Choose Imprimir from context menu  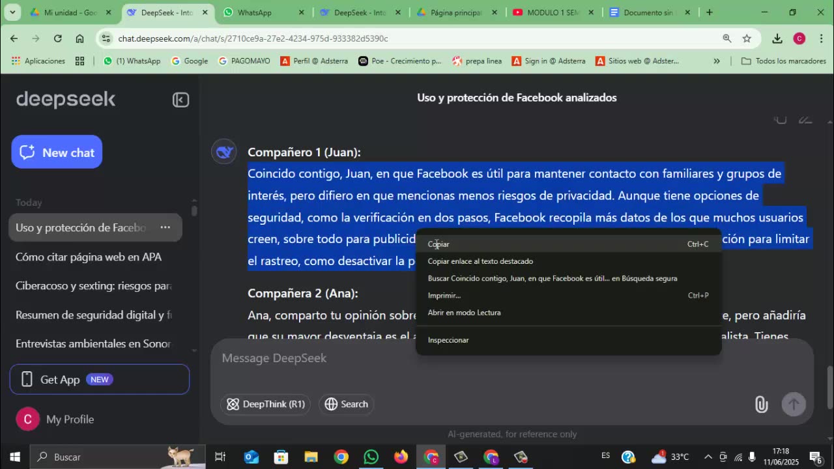coord(568,295)
